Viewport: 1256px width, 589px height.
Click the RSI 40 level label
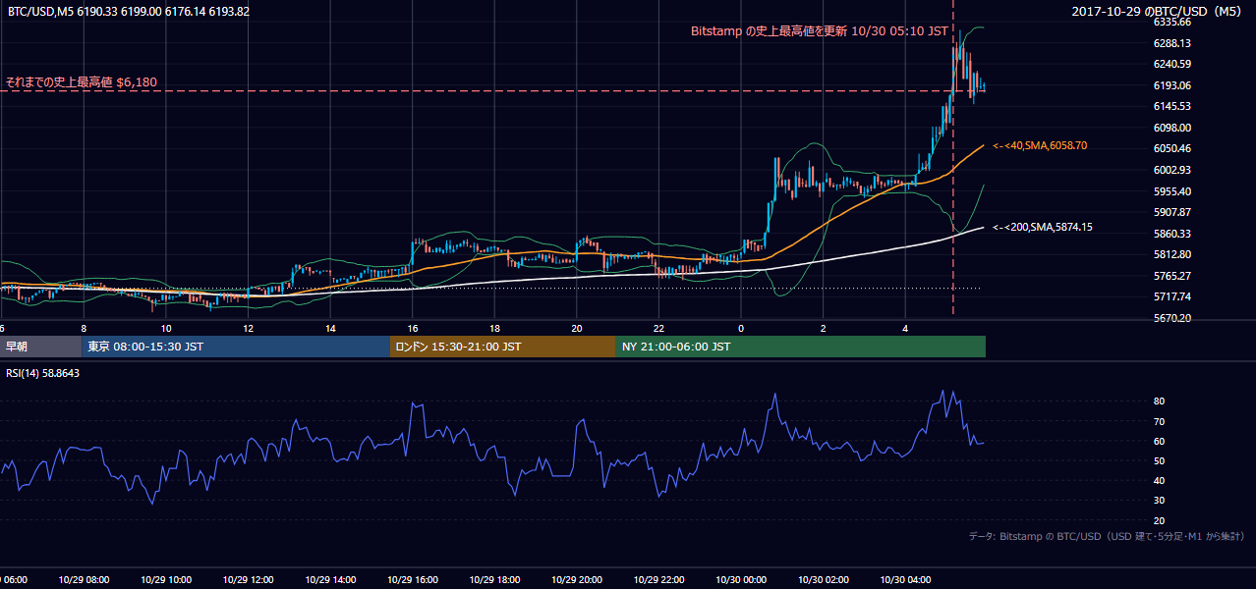click(1159, 480)
